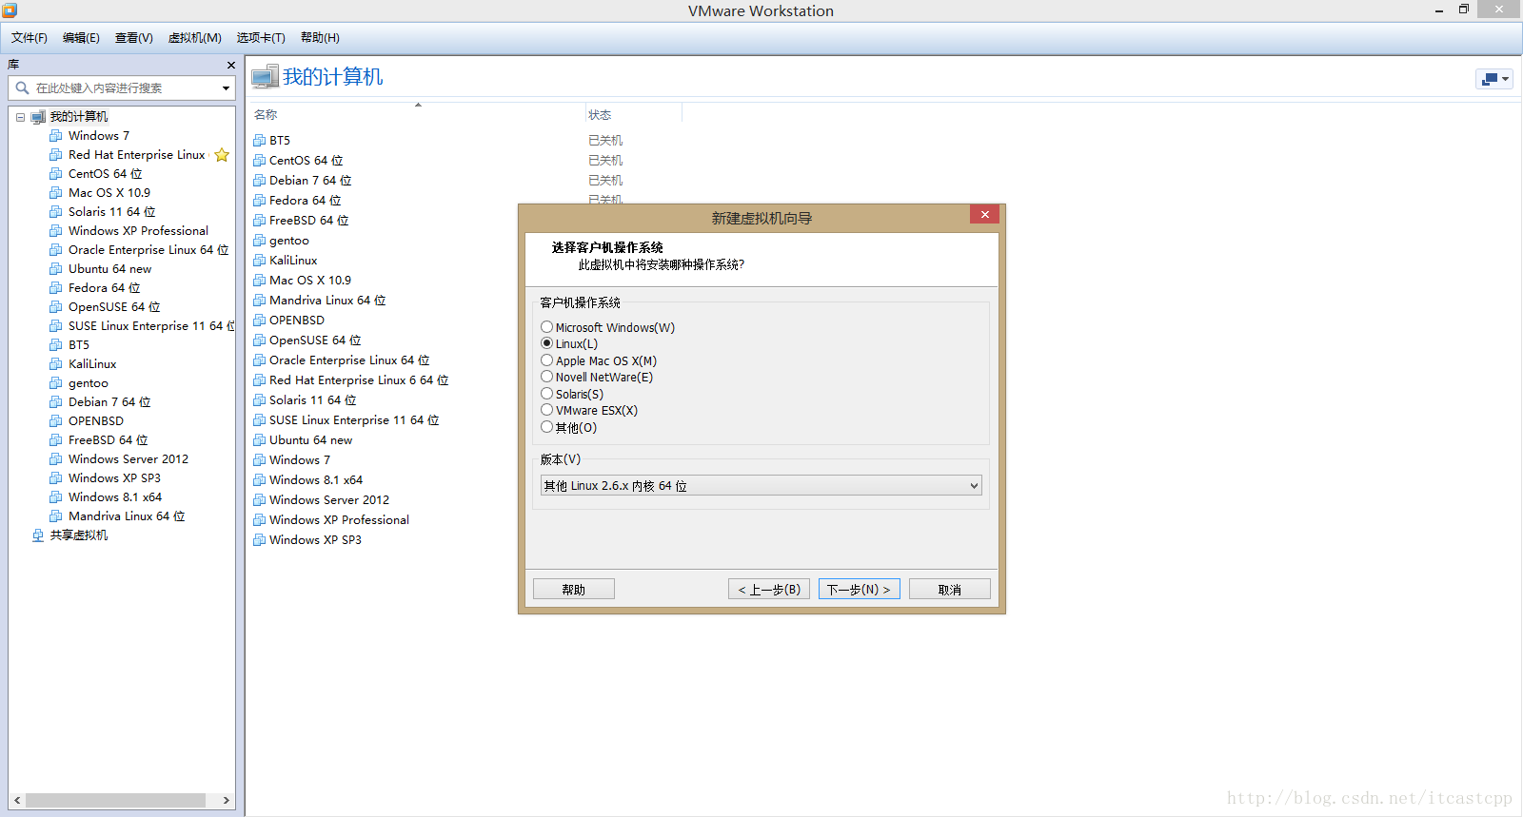This screenshot has height=817, width=1523.
Task: Click the VM icon beside gentoo in main list
Action: (259, 241)
